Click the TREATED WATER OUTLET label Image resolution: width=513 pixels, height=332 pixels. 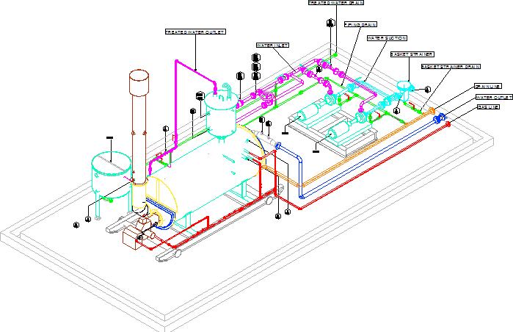click(x=194, y=32)
